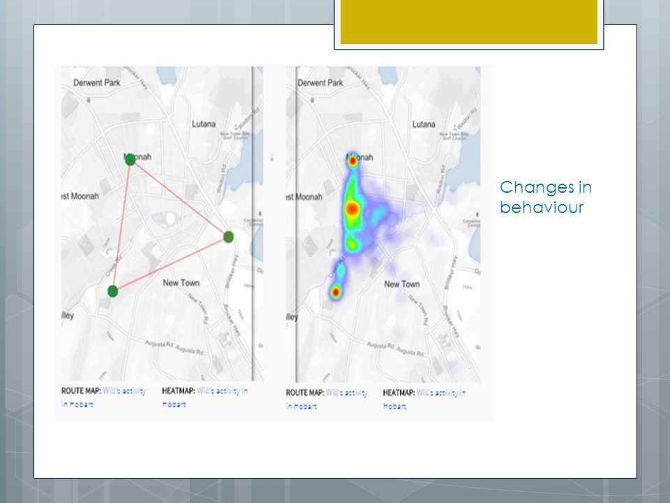Click the largest central red heatmap hotspot

(352, 209)
